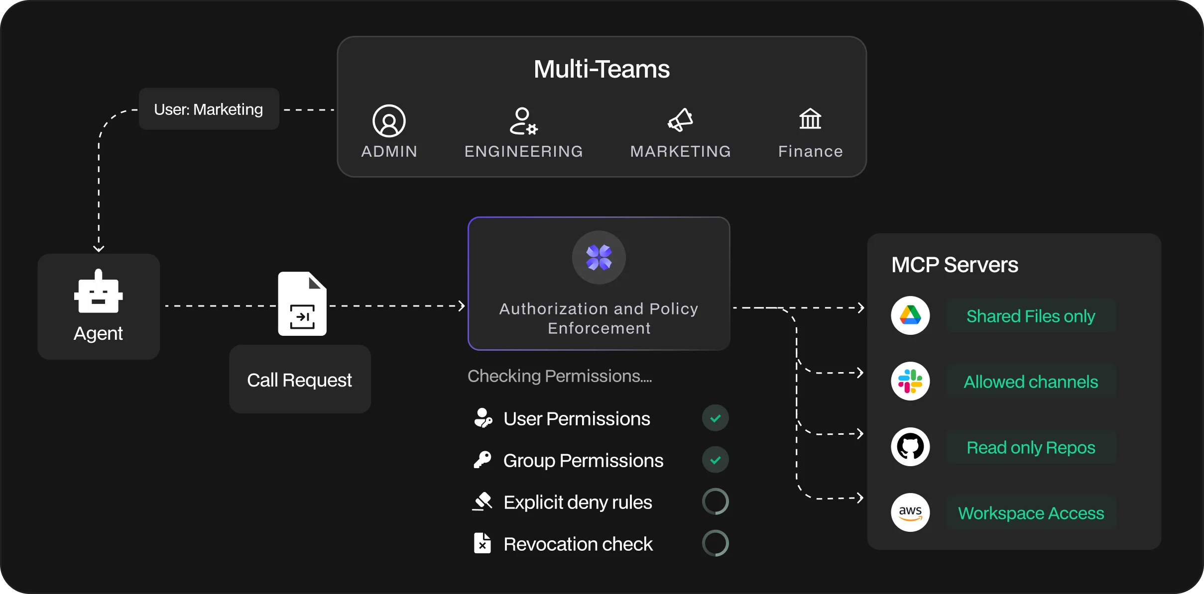This screenshot has width=1204, height=594.
Task: Click the Admin user circle icon
Action: [389, 121]
